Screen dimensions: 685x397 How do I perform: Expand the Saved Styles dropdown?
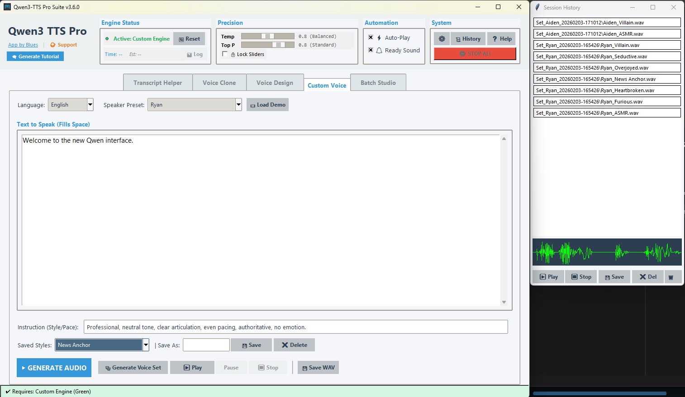coord(146,345)
